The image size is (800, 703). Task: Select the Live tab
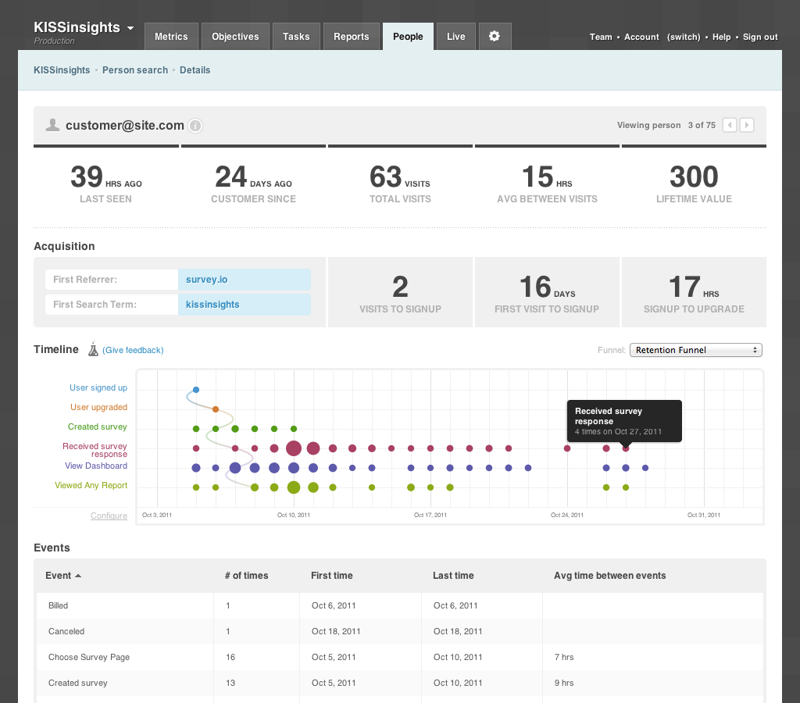tap(456, 37)
